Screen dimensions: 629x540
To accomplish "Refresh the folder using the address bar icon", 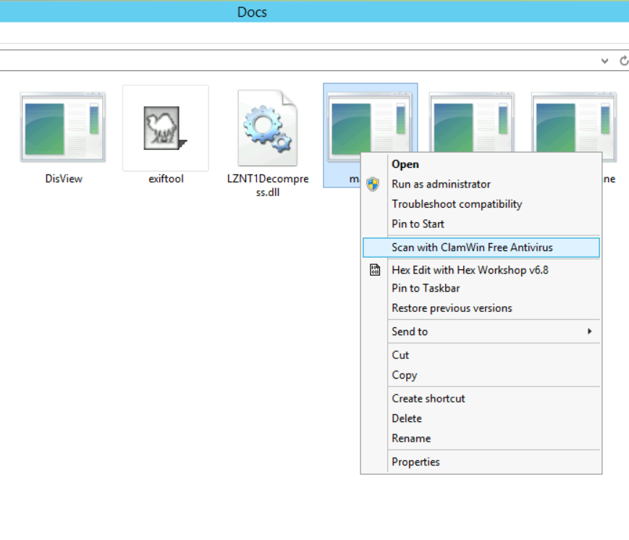I will 623,62.
